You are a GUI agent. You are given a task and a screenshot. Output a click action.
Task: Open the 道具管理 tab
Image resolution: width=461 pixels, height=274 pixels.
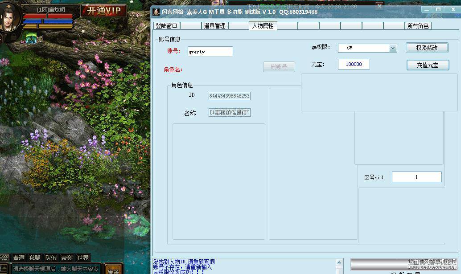click(214, 26)
